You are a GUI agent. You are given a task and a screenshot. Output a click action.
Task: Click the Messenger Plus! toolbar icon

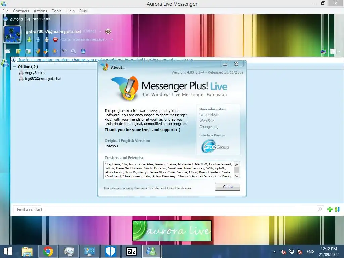[38, 51]
